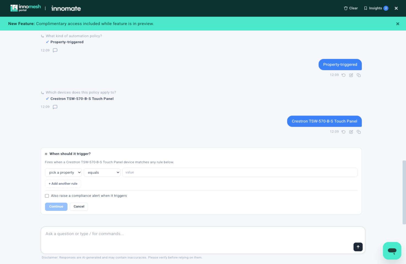Open comment icon under Crestron device answer

coord(55,107)
